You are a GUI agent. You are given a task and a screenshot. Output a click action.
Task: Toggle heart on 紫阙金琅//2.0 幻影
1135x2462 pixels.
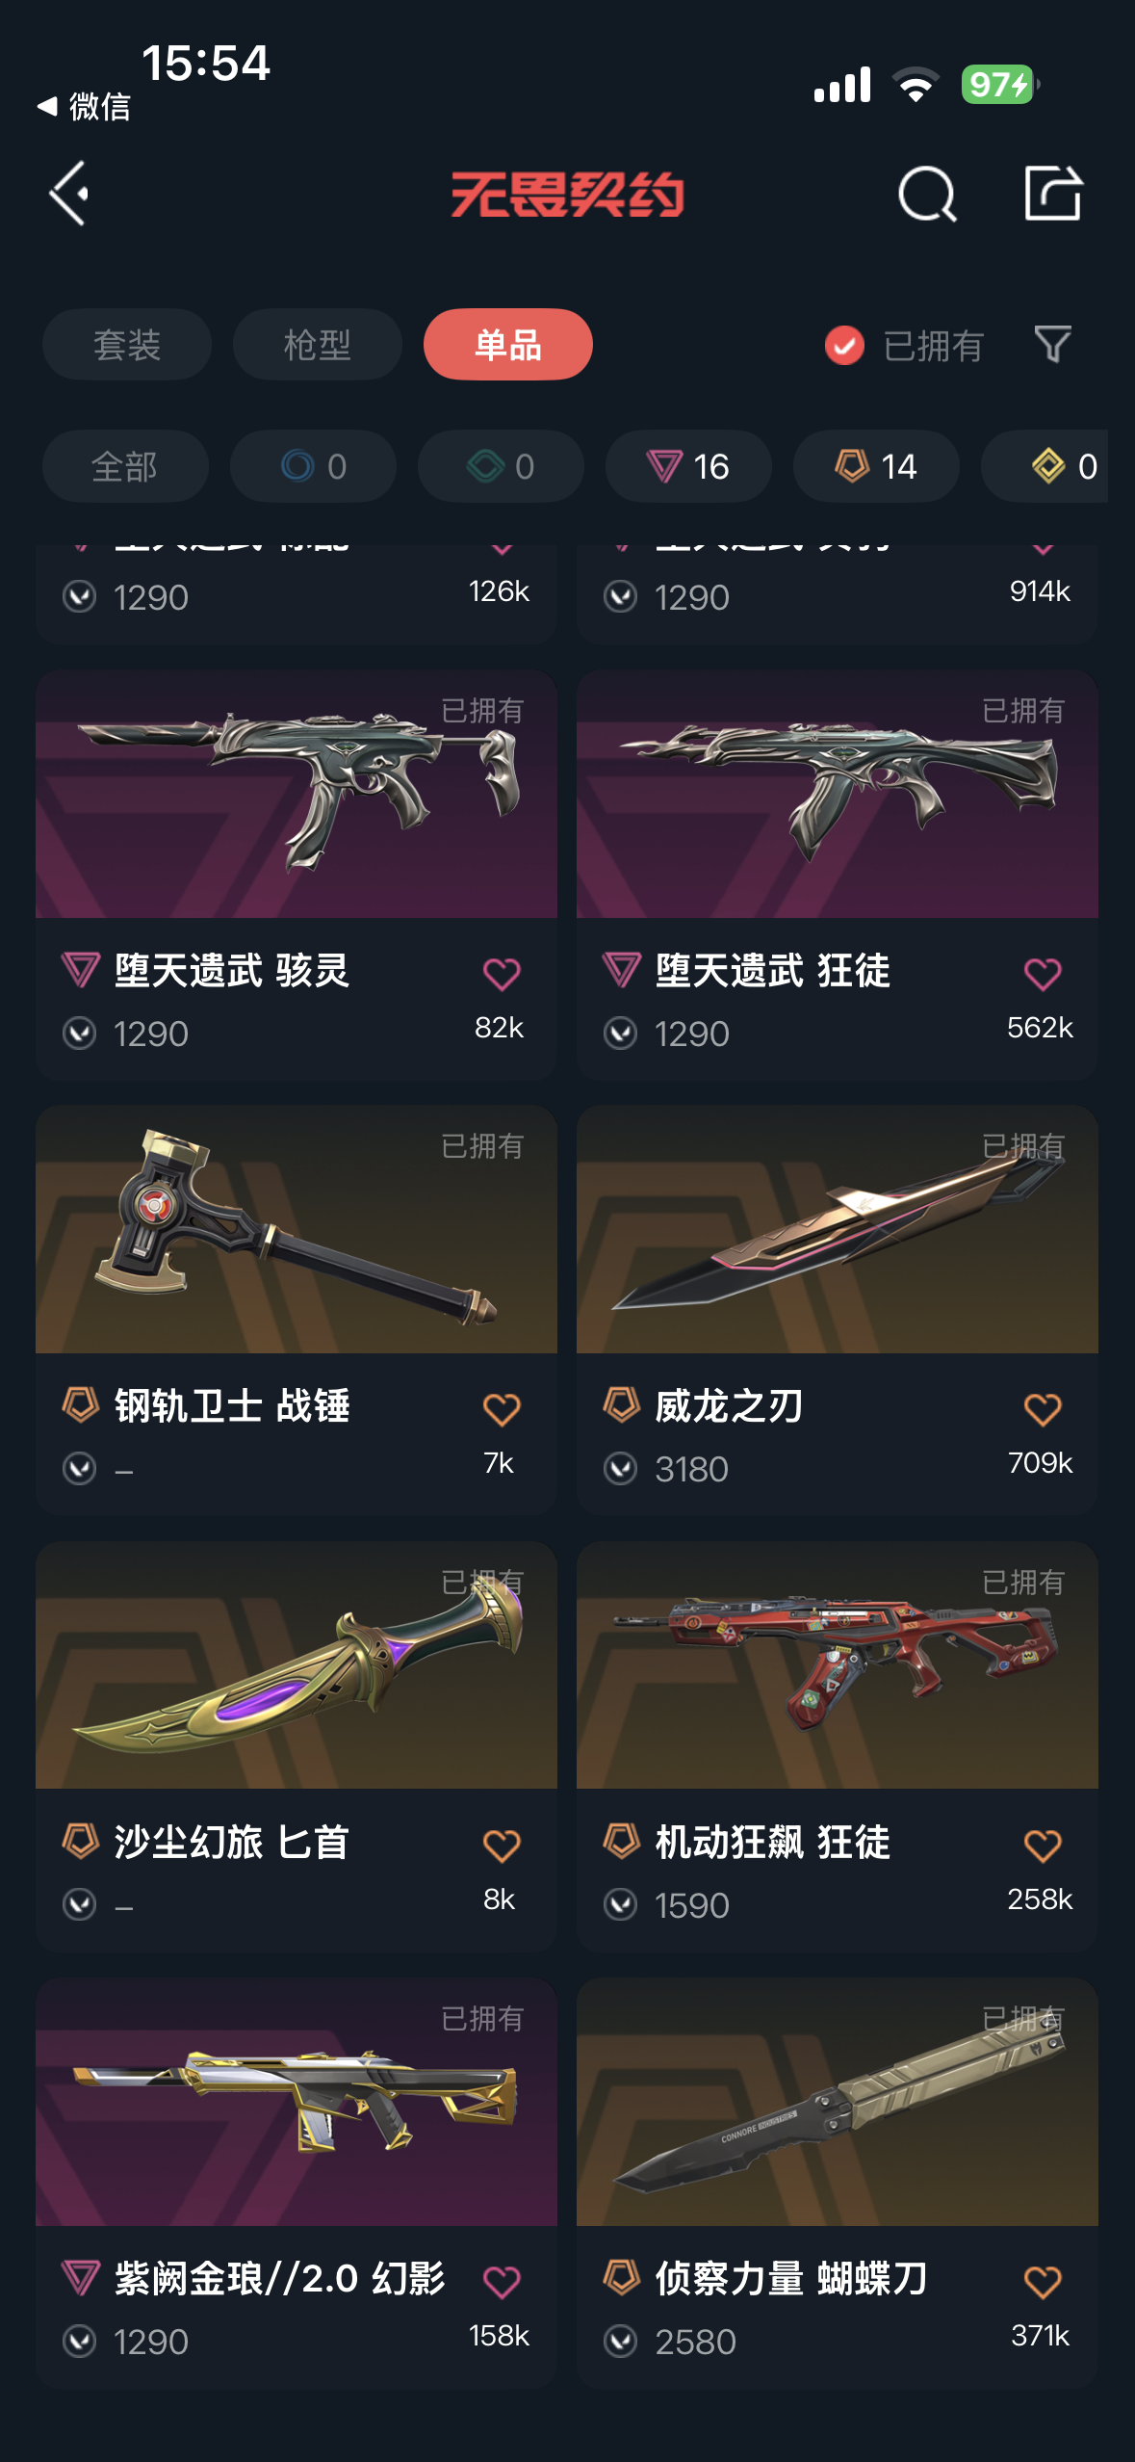[x=502, y=2282]
